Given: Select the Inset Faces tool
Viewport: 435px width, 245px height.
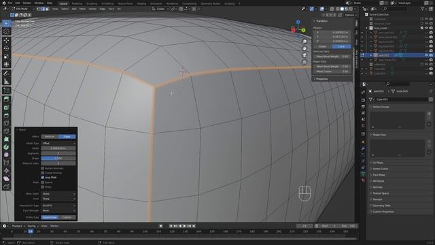Looking at the screenshot, I should tap(6, 108).
